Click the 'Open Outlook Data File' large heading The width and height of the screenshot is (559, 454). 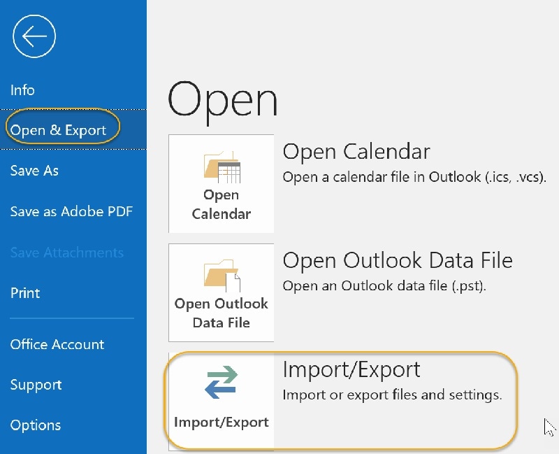(x=398, y=260)
